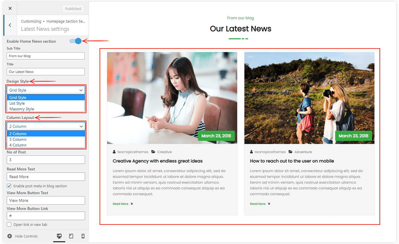Select the 3 Column layout option

[46, 140]
